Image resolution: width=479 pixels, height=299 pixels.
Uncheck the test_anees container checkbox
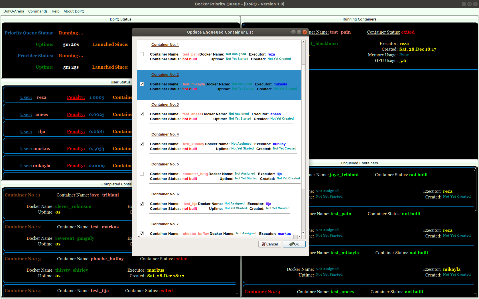click(x=142, y=114)
